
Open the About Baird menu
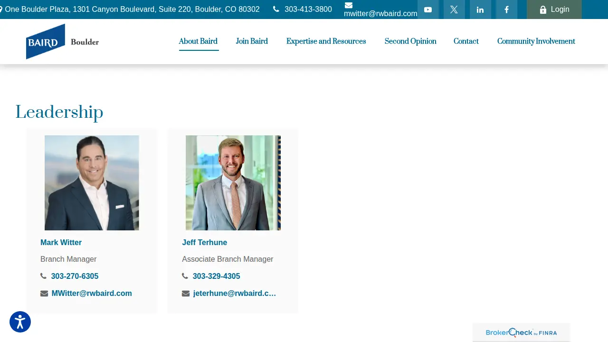tap(198, 41)
